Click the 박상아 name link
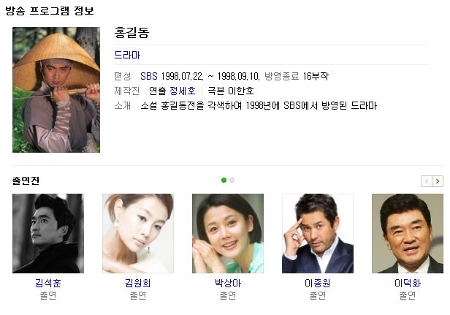Screen dimensions: 450x315 (228, 283)
